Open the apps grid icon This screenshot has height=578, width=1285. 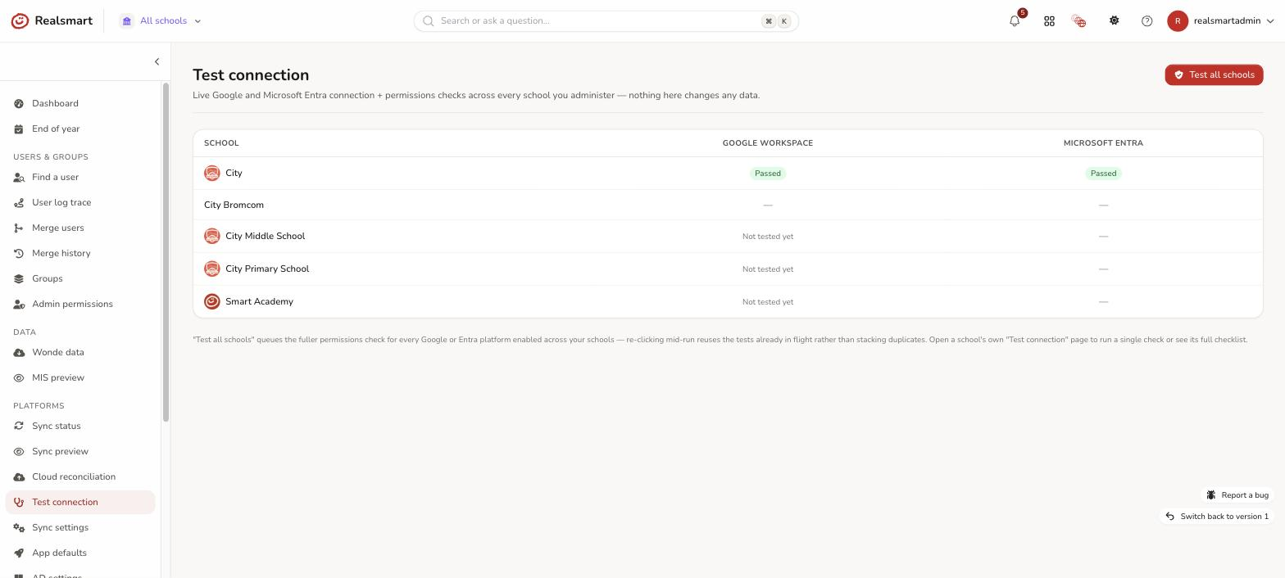(1049, 20)
